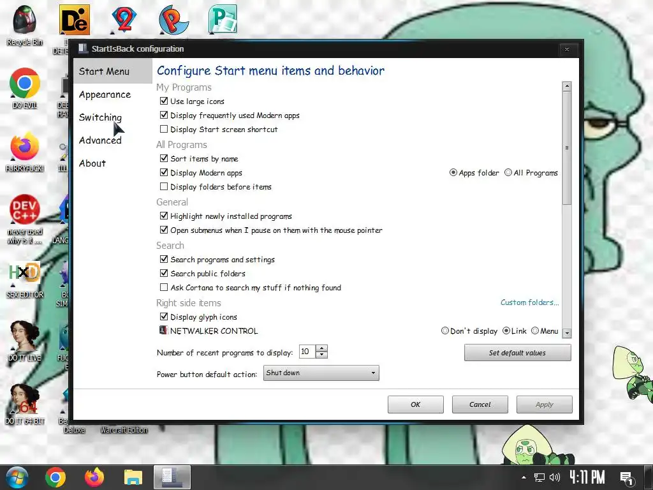Click the Cancel button
Screen dimensions: 653x490
(x=480, y=405)
